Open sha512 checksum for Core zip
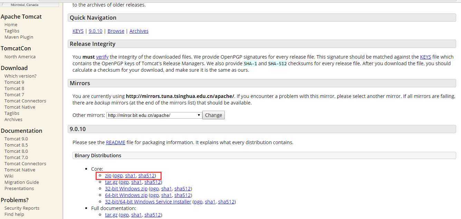 pos(146,176)
